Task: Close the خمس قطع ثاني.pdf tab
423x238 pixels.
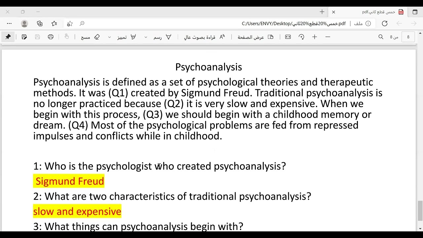Action: tap(333, 12)
